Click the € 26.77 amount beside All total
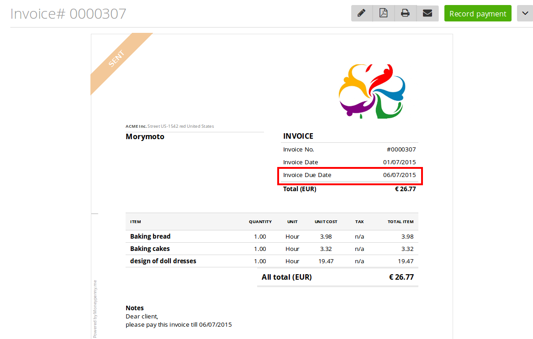 [x=401, y=277]
